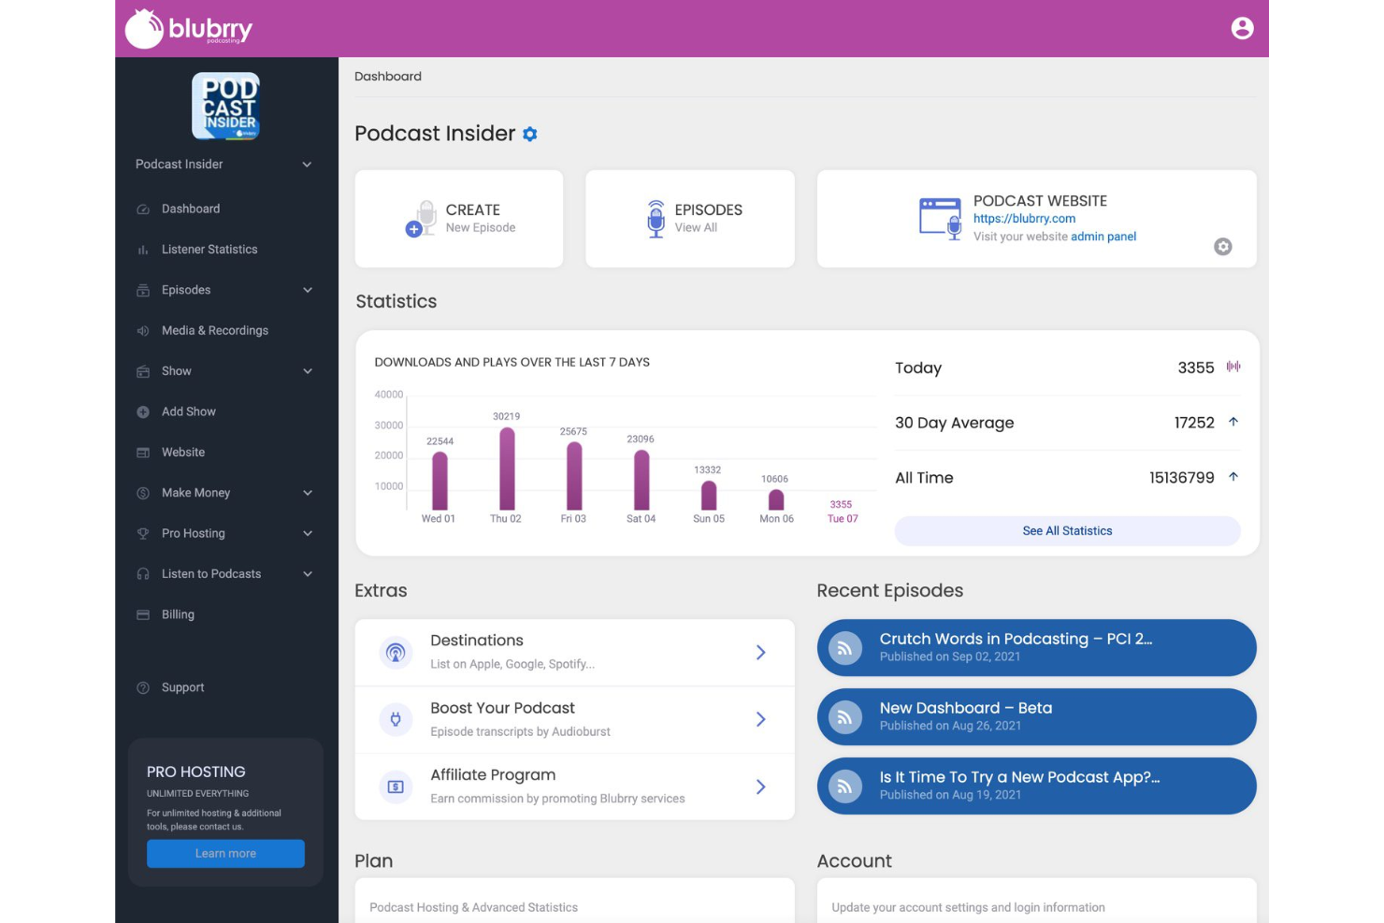Expand the Episodes sidebar section
The height and width of the screenshot is (923, 1384).
click(x=308, y=290)
